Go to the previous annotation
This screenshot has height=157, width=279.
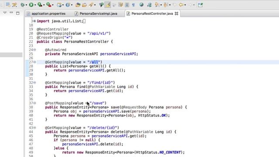(166, 5)
